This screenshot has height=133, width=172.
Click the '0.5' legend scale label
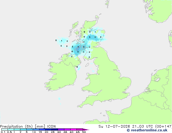9,132
